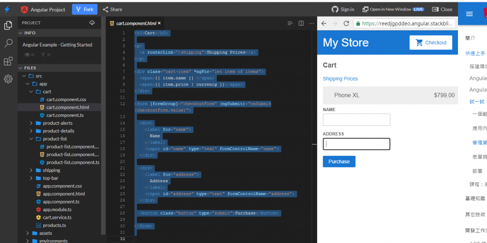Open 其它技術 in the docs sidebar
The width and height of the screenshot is (487, 243).
475,215
